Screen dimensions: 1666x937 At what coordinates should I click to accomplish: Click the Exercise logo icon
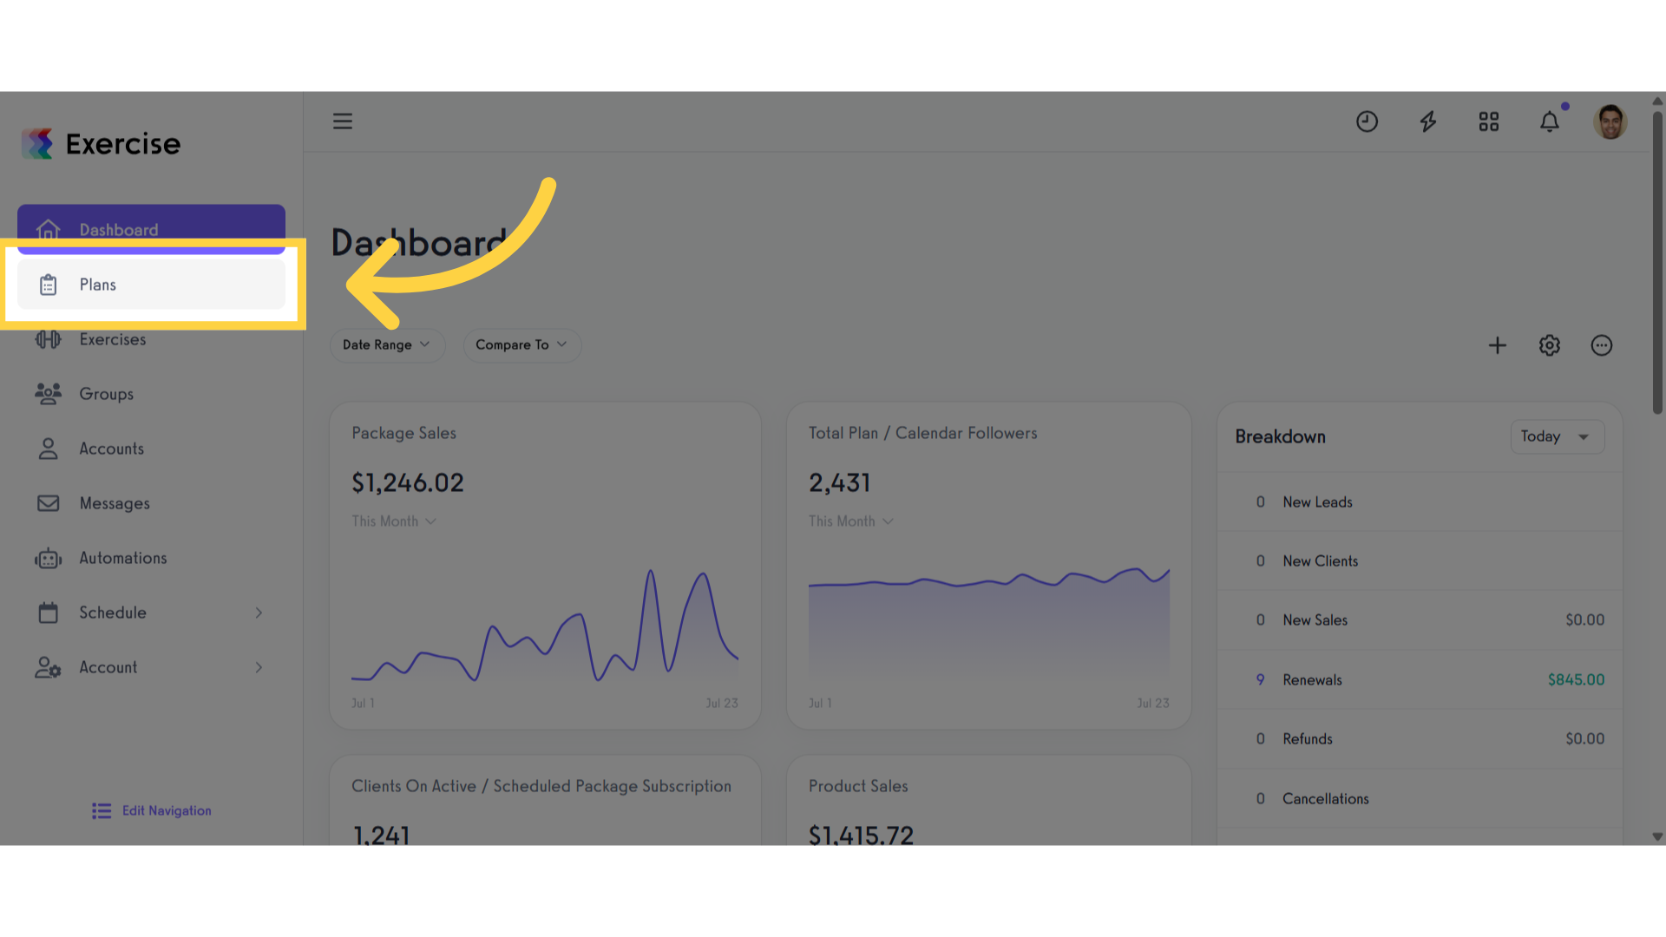pyautogui.click(x=37, y=144)
